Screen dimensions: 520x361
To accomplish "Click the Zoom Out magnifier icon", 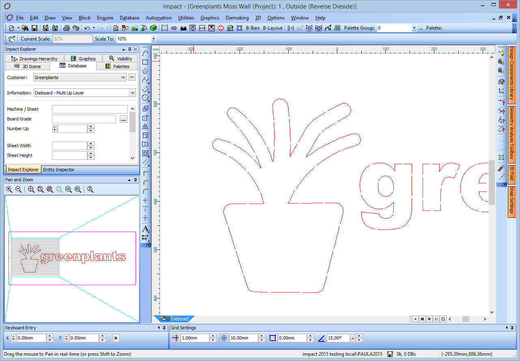I will [18, 189].
